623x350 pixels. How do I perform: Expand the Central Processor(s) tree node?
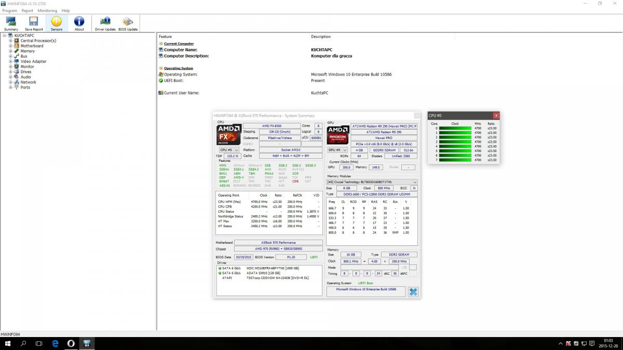(x=10, y=40)
